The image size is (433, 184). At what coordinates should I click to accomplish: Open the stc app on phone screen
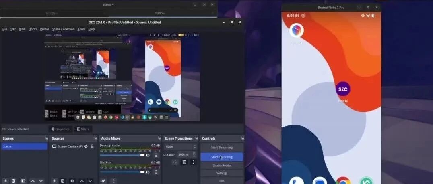pos(343,89)
